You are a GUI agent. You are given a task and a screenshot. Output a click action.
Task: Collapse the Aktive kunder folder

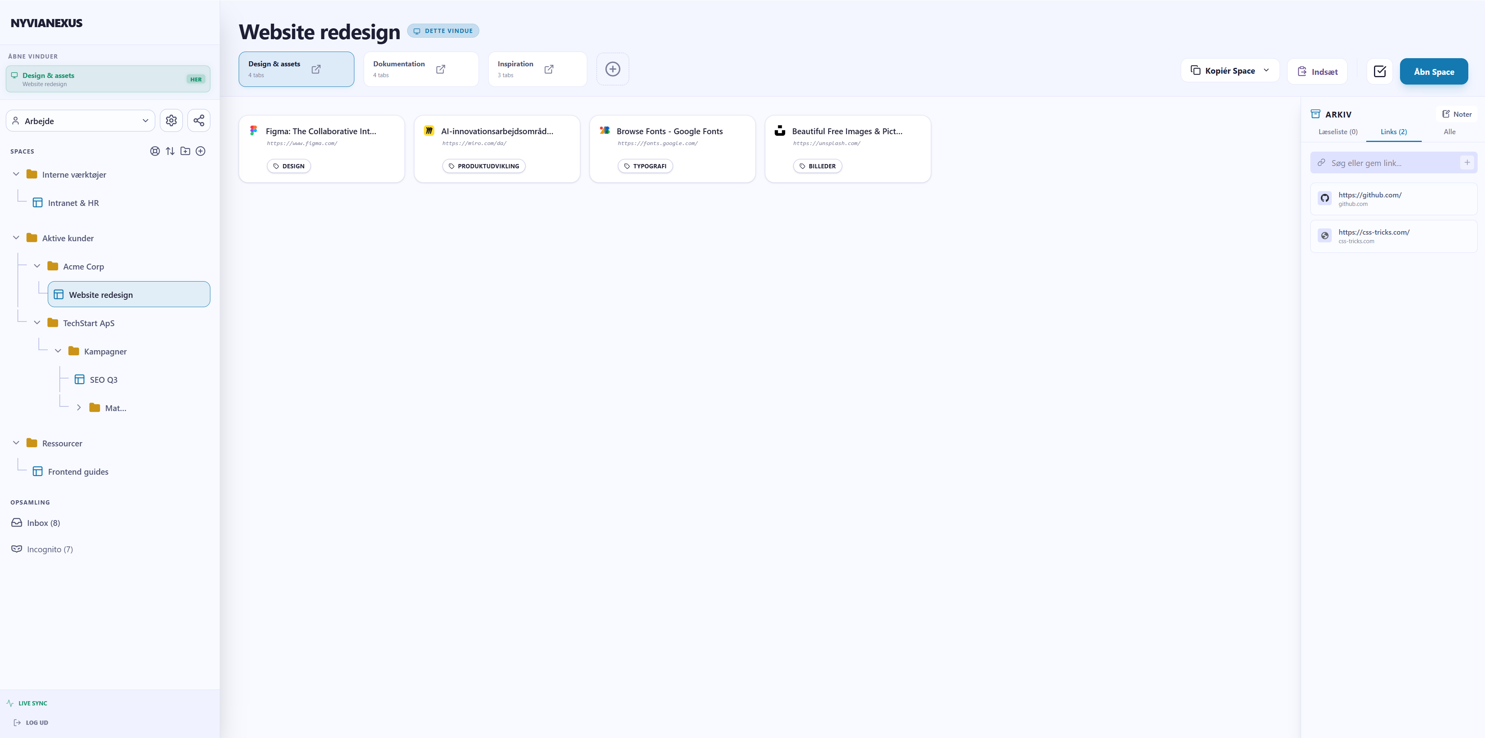(16, 237)
